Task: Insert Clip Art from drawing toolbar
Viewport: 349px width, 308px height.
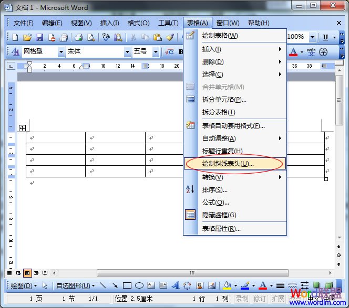Action: point(200,285)
